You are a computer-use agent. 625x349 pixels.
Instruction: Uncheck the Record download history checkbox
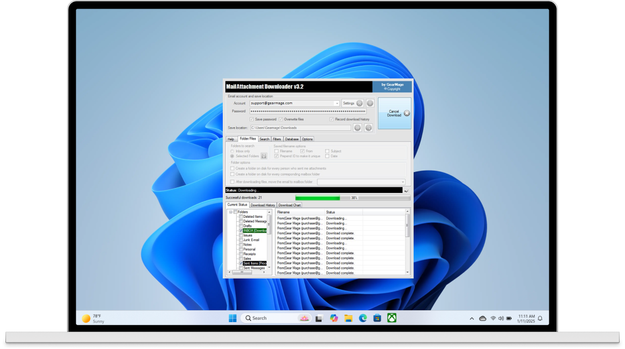(x=332, y=119)
